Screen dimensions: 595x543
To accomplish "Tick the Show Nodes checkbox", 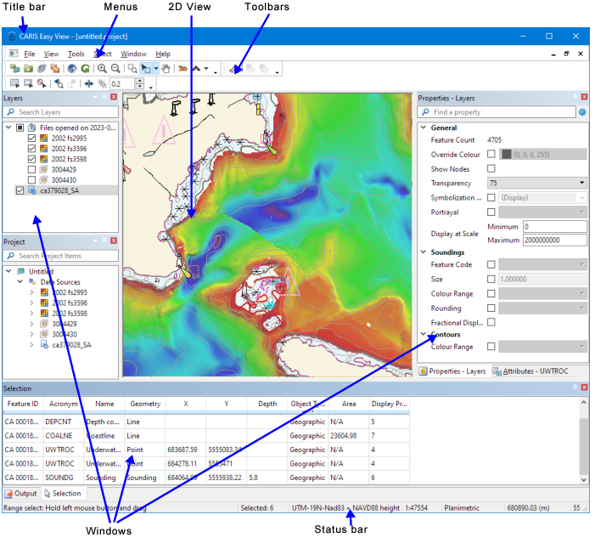I will pos(491,168).
